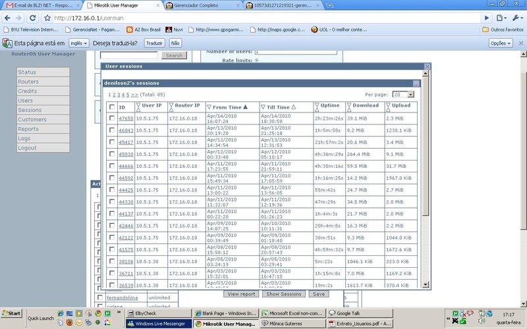Switch to Gerenciador Completo tab
Image resolution: width=527 pixels, height=329 pixels.
point(204,5)
